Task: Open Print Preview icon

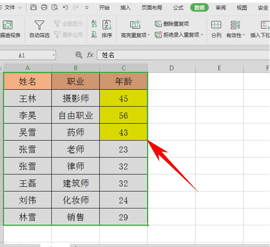Action: click(x=55, y=7)
